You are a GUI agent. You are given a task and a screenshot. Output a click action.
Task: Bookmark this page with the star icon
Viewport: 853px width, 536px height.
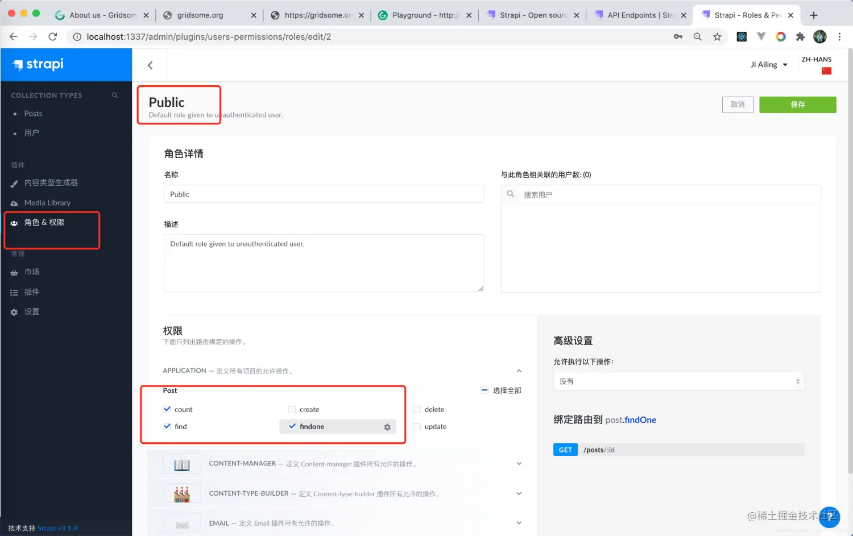click(x=717, y=37)
